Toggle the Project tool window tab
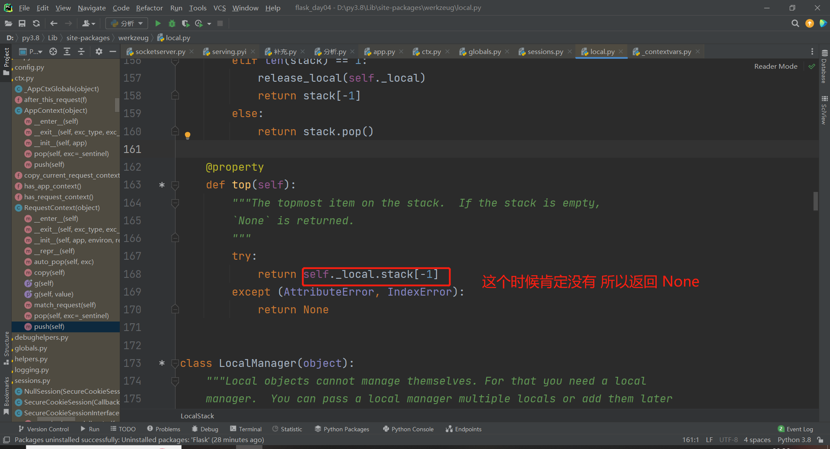 6,61
